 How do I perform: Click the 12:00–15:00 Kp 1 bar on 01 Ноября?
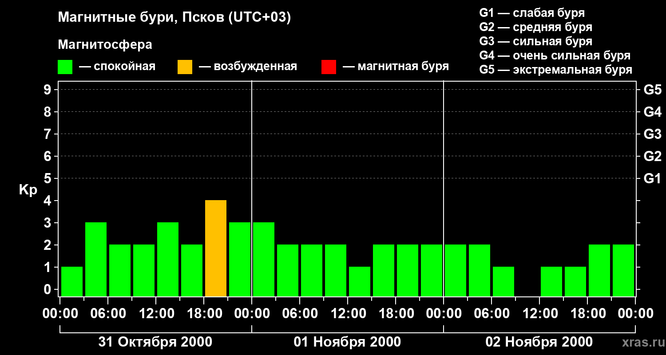tap(360, 282)
